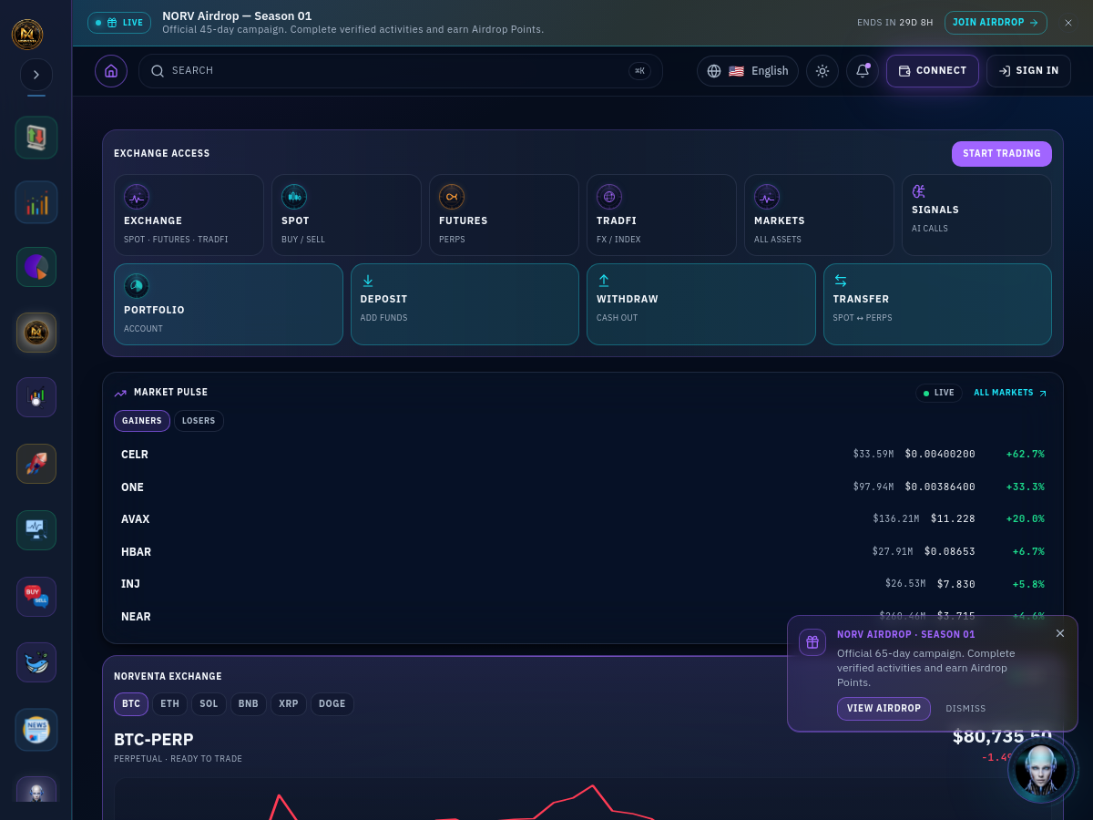Open the Futures perps card

504,215
